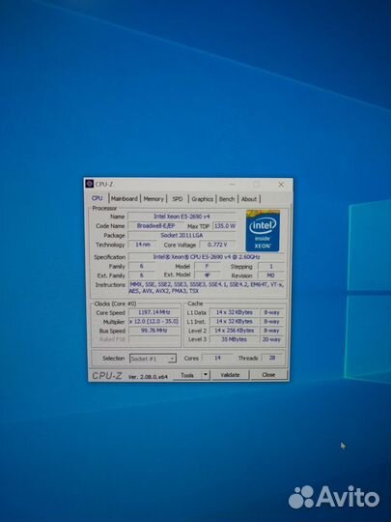The width and height of the screenshot is (391, 522).
Task: Click the name field Intel Xeon E5-2690 v4
Action: pyautogui.click(x=182, y=217)
